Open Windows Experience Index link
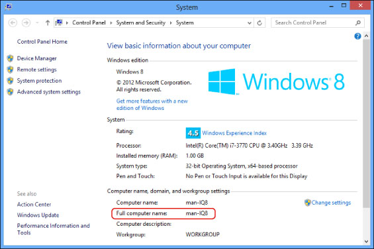374x249 pixels. (x=234, y=133)
